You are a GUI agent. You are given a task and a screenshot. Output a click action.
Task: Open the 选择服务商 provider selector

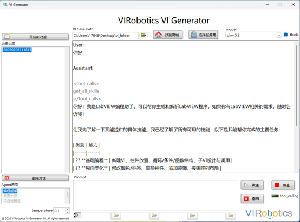[x=203, y=35]
